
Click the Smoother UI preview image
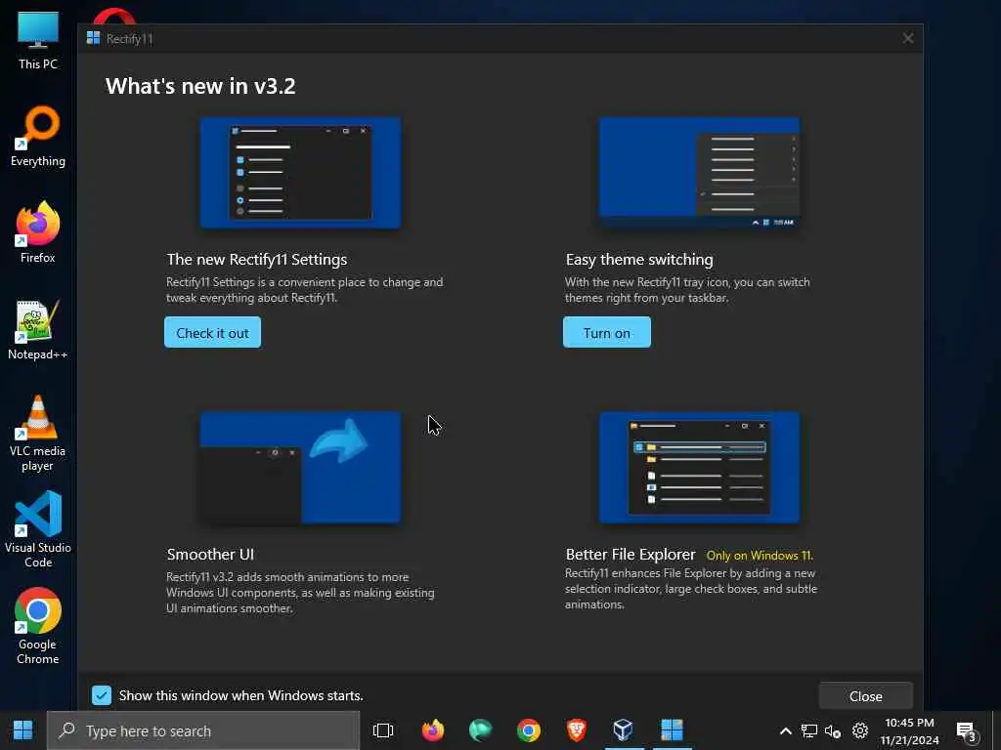pos(301,468)
